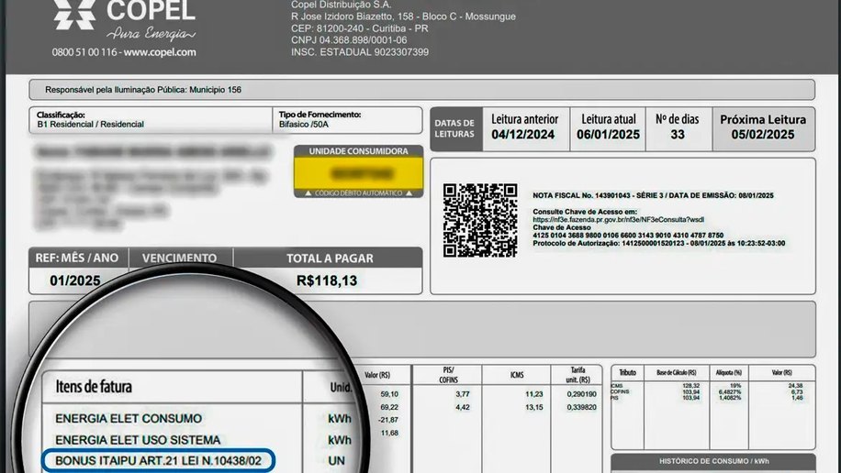Select the ICMS value 13,15
Viewport: 841px width, 473px height.
pos(533,407)
